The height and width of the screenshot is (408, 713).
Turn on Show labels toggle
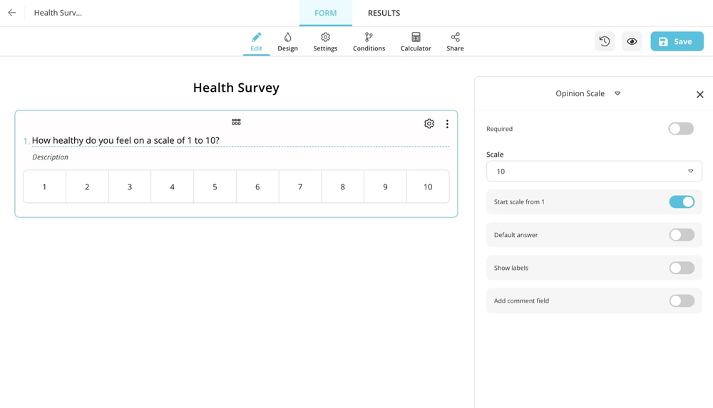tap(682, 268)
